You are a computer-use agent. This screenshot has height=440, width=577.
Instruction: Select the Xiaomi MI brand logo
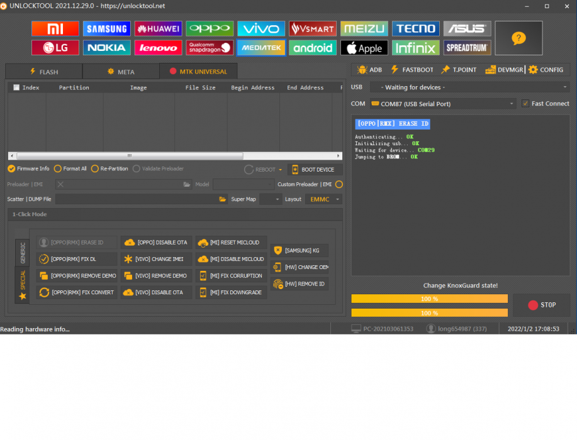(55, 29)
